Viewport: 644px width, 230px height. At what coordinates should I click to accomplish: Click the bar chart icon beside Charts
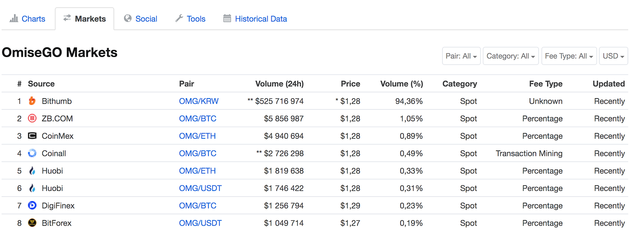pos(14,18)
